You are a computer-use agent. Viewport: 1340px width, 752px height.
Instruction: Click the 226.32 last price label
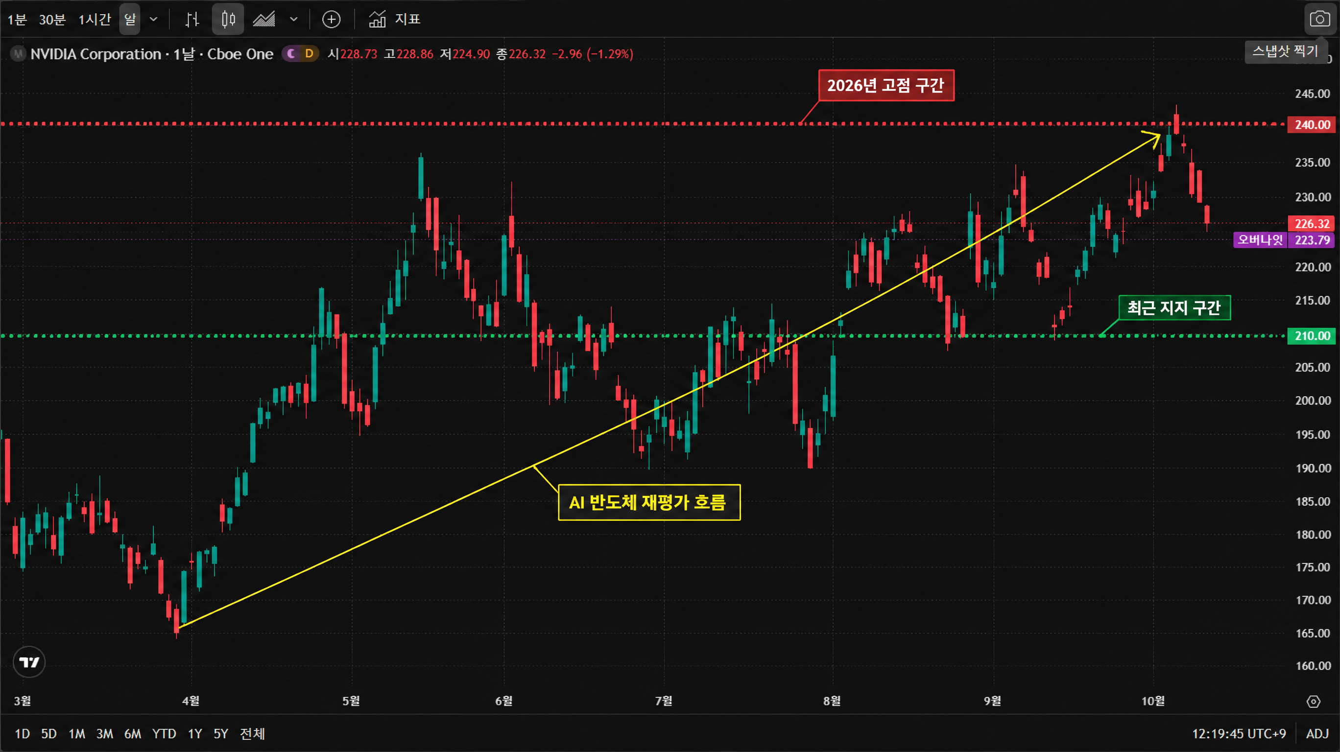1312,224
